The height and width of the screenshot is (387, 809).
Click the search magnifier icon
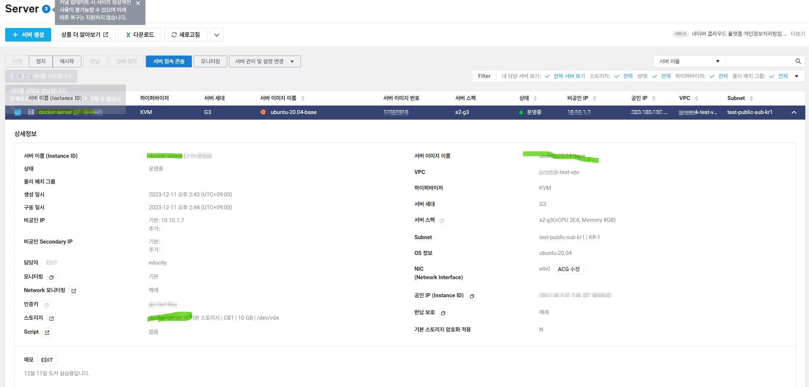coord(798,61)
